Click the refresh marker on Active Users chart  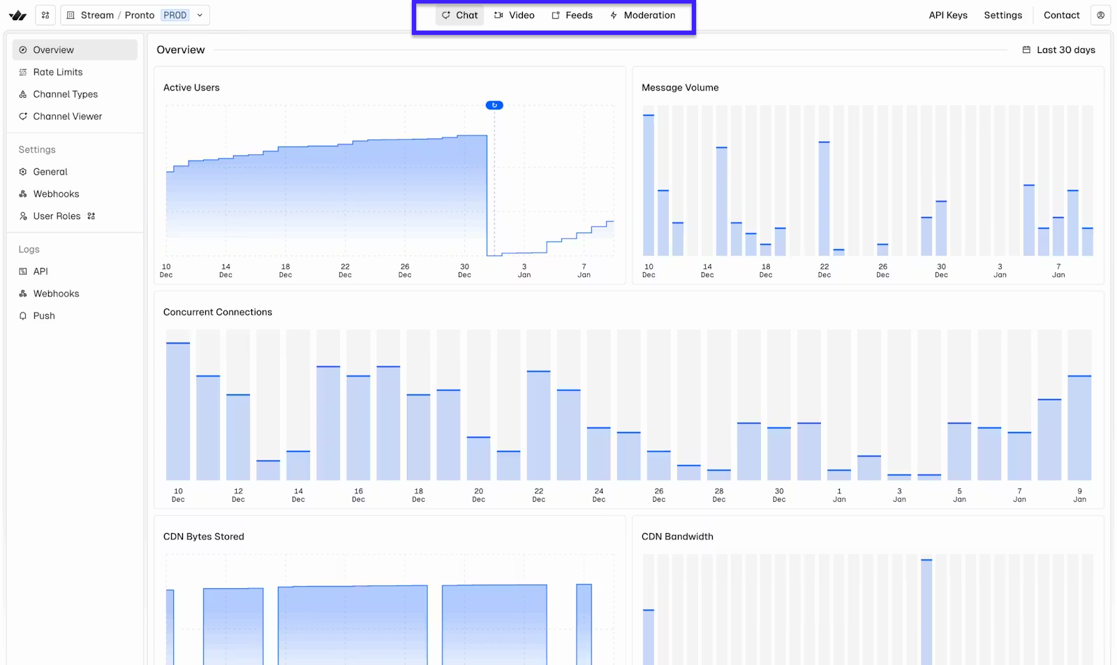[x=494, y=105]
